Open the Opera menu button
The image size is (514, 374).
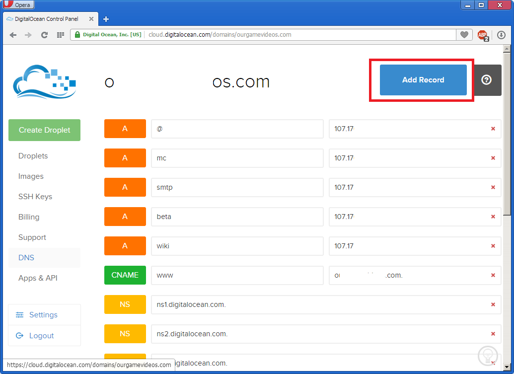[x=18, y=4]
